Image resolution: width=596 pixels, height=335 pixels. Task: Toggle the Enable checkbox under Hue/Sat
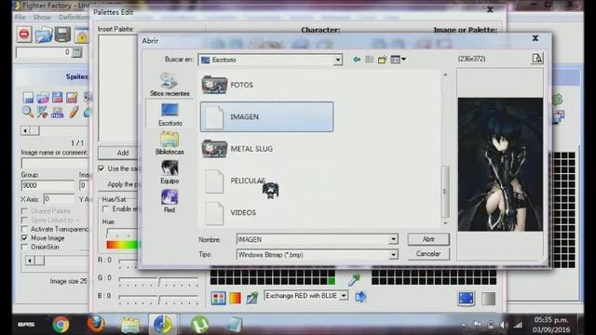[106, 208]
